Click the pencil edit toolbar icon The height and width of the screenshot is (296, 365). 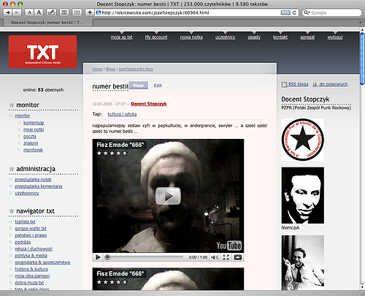click(x=51, y=12)
